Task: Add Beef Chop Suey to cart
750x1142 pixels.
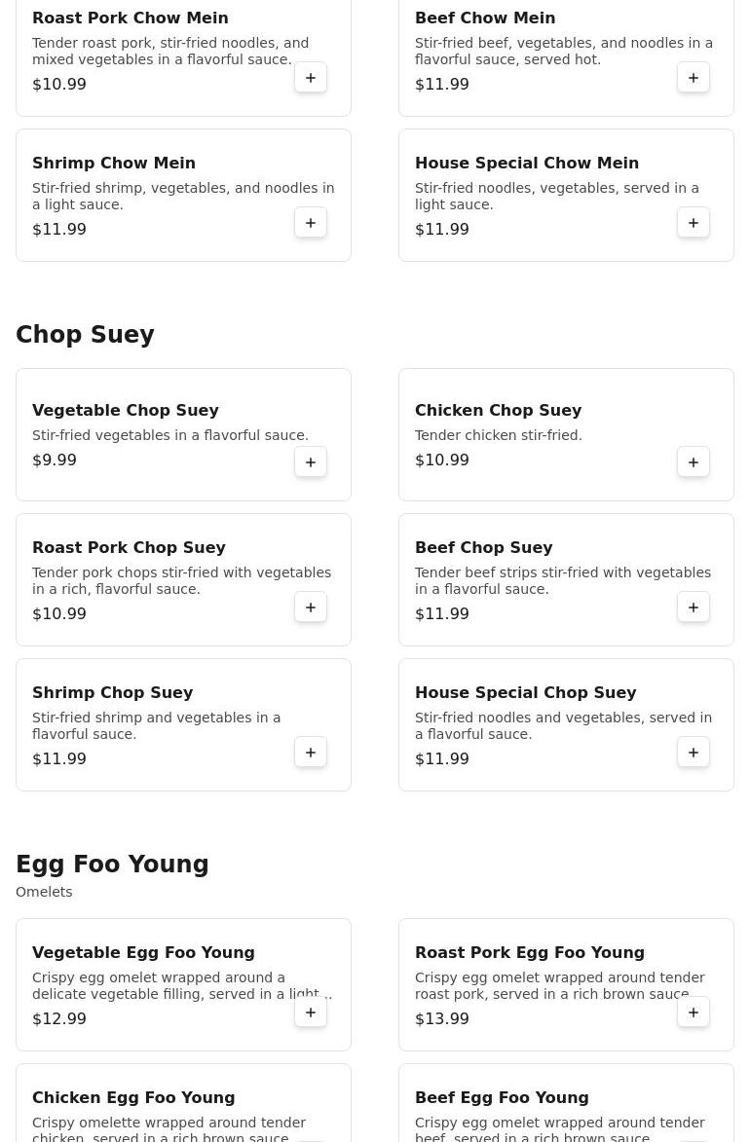Action: pyautogui.click(x=694, y=608)
